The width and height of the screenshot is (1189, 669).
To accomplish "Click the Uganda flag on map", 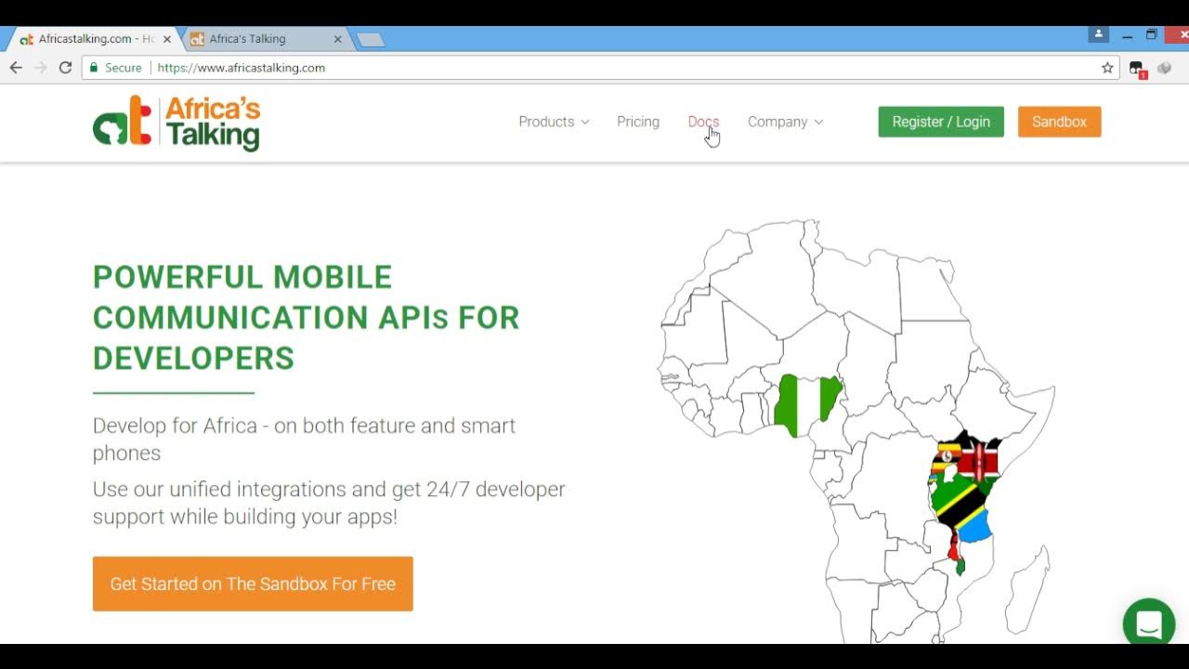I will coord(947,458).
